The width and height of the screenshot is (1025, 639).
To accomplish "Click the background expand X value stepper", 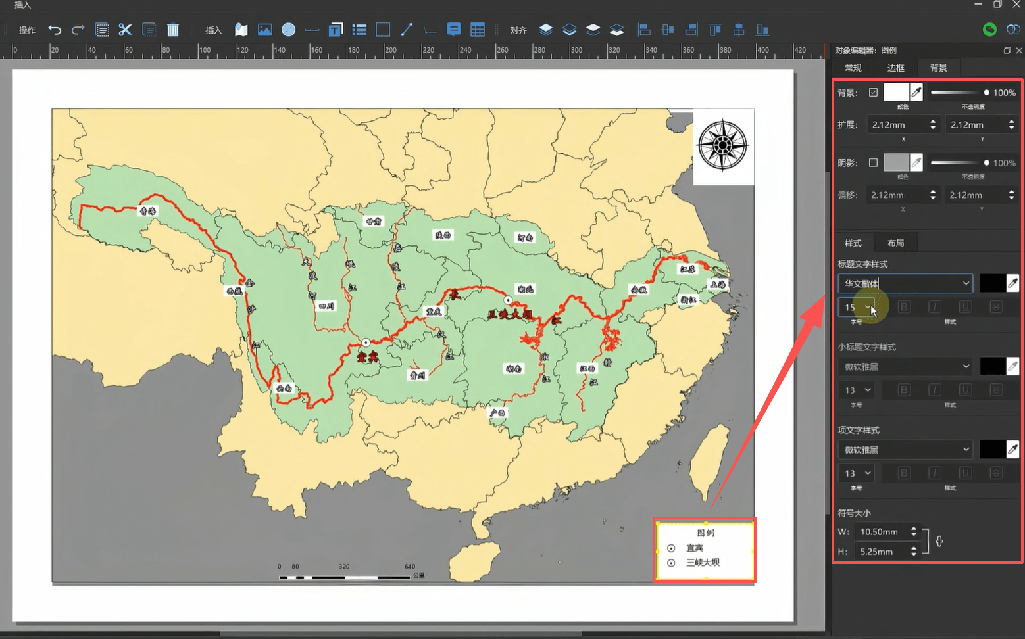I will tap(933, 124).
